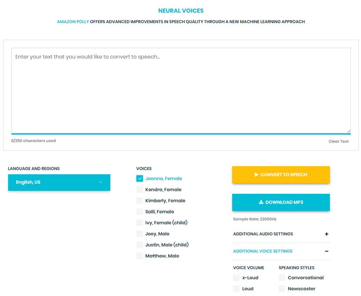Viewport: 361px width, 296px height.
Task: Click the Neural Voices heading
Action: click(x=181, y=11)
